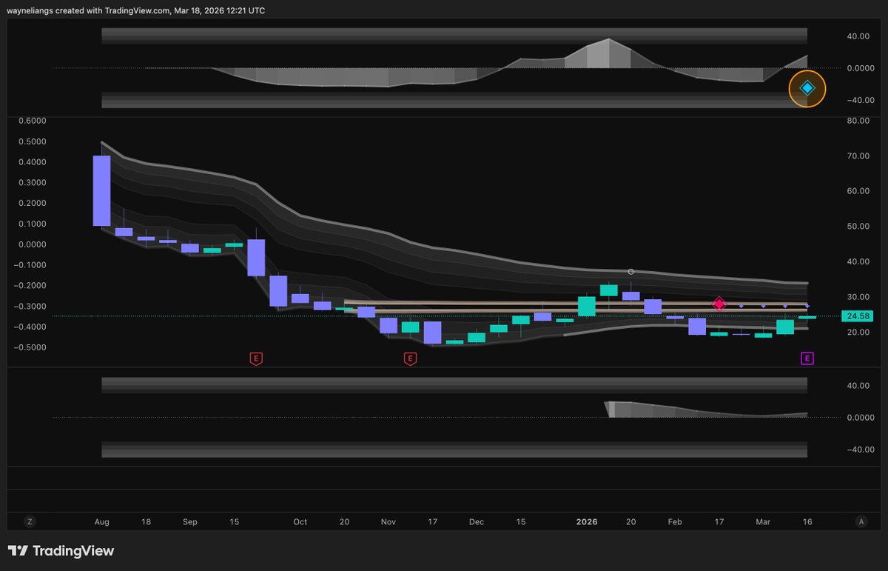Click the purple E earnings marker at Mar 16
The height and width of the screenshot is (571, 888).
pyautogui.click(x=807, y=359)
